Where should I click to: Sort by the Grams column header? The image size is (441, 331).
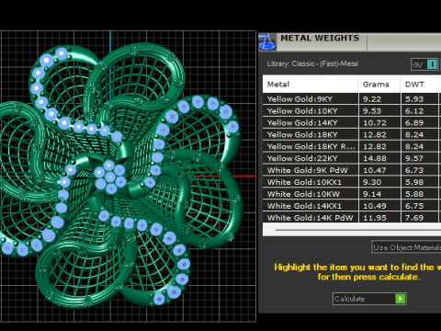pyautogui.click(x=379, y=85)
